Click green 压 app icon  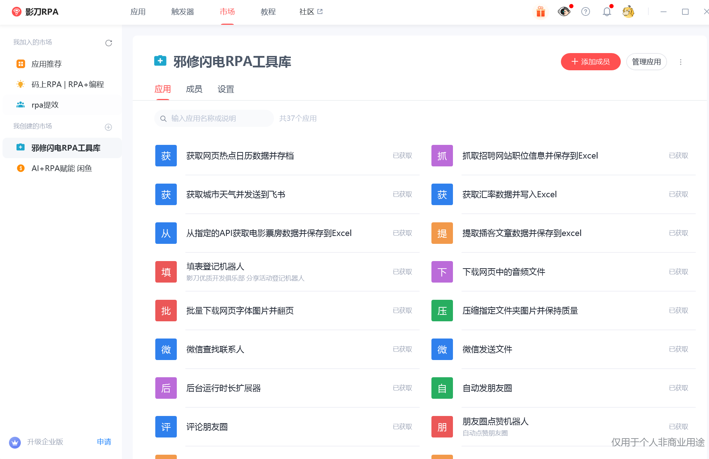pyautogui.click(x=442, y=311)
